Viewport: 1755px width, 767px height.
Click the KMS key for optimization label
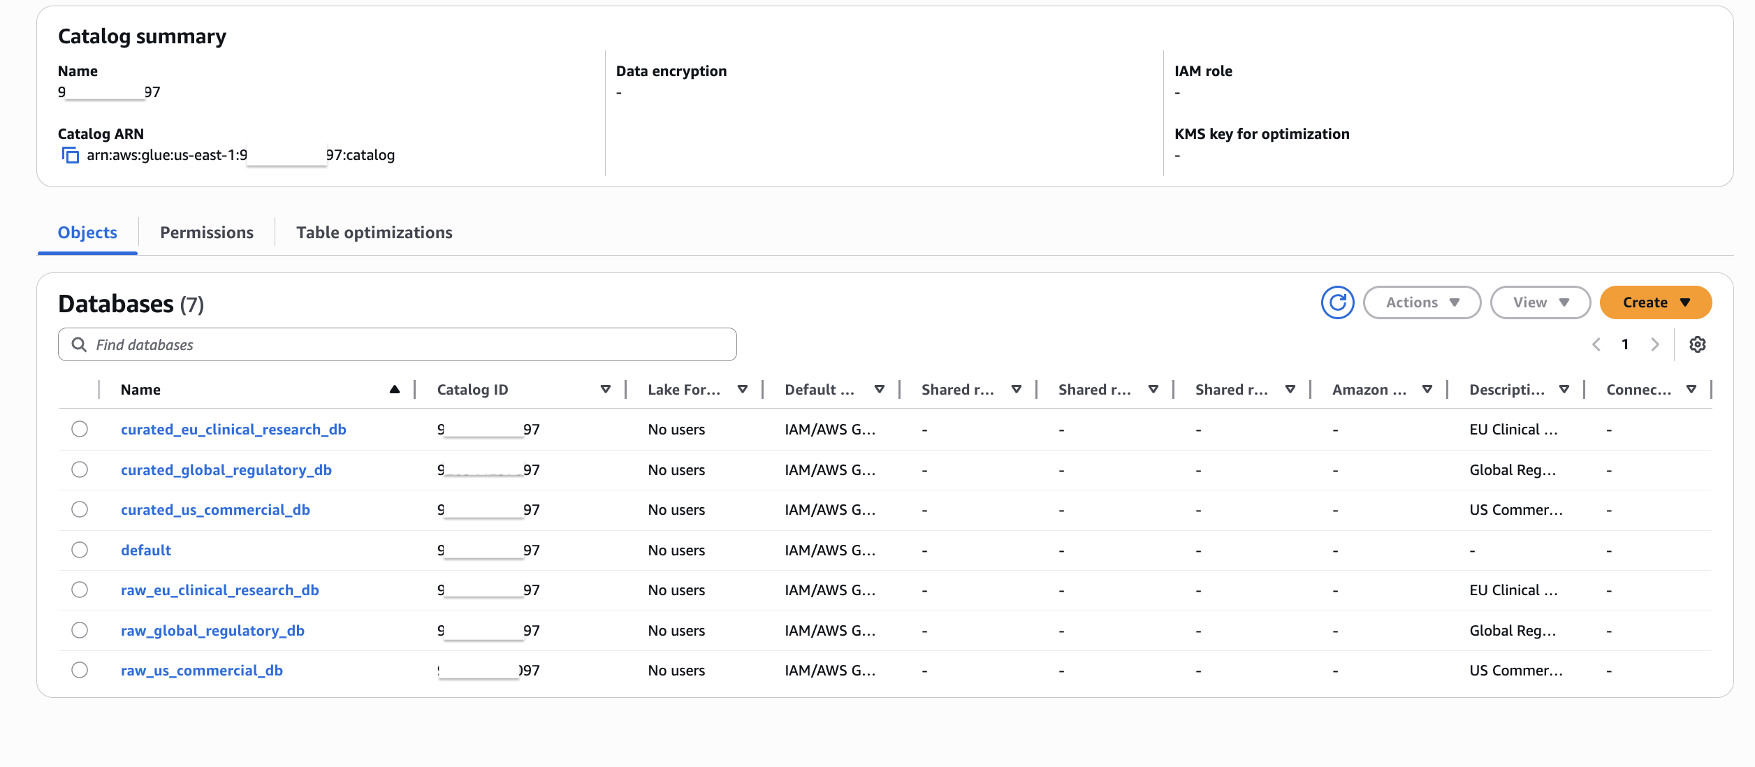[1262, 134]
